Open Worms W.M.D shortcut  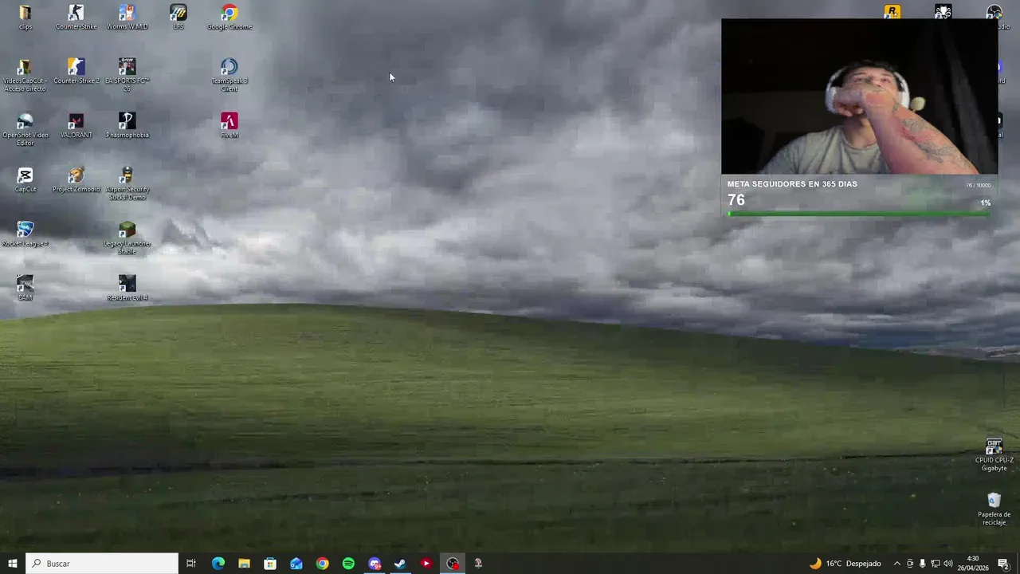(x=127, y=18)
